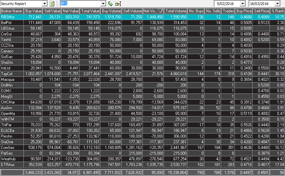Screen dimensions: 285x176
Task: Select the RBSMor broker row
Action: click(142, 17)
